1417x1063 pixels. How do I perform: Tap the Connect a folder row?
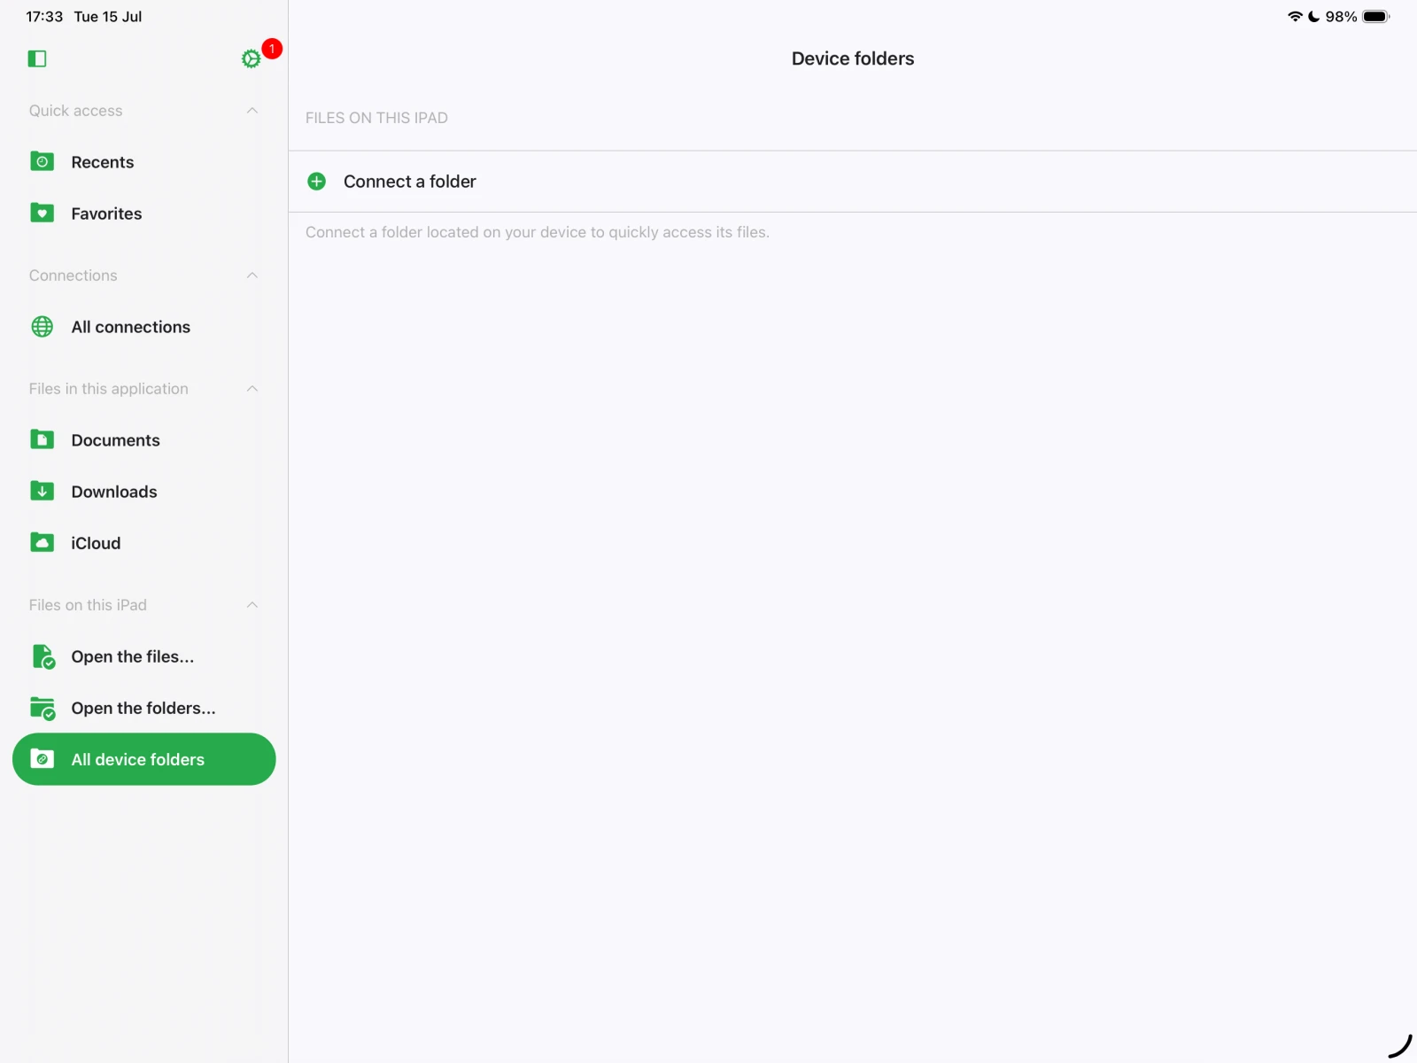click(409, 182)
